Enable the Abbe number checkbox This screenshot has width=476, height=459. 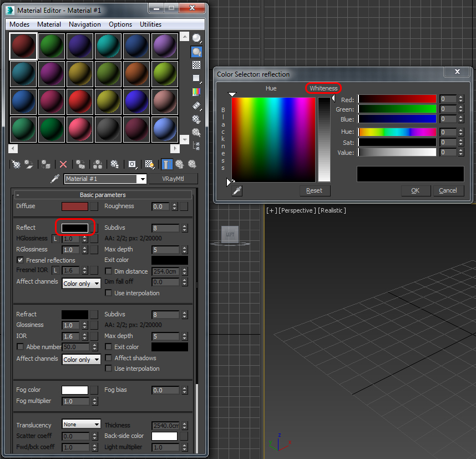point(21,347)
